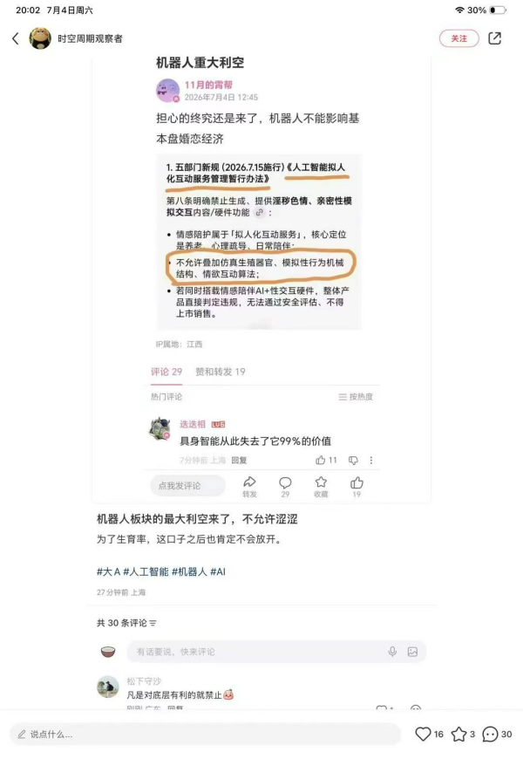Tap the back arrow icon
The width and height of the screenshot is (523, 759).
click(x=16, y=38)
